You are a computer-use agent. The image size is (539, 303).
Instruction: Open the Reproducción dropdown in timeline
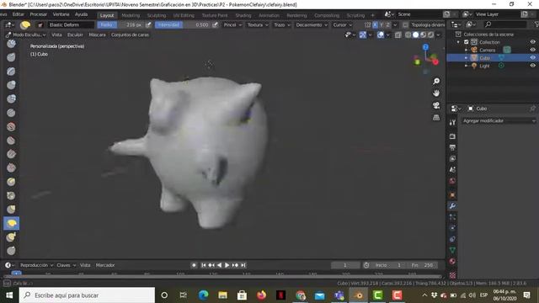(x=36, y=265)
